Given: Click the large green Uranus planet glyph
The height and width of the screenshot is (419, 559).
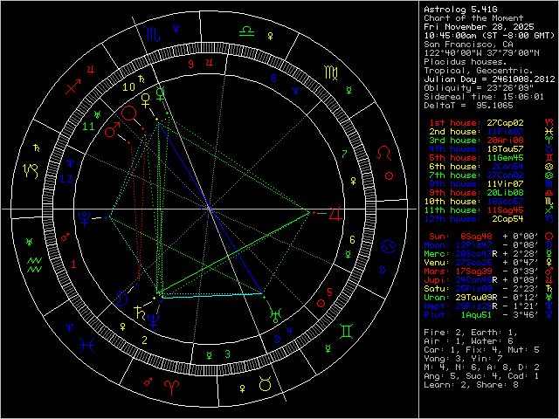Looking at the screenshot, I should pyautogui.click(x=276, y=315).
